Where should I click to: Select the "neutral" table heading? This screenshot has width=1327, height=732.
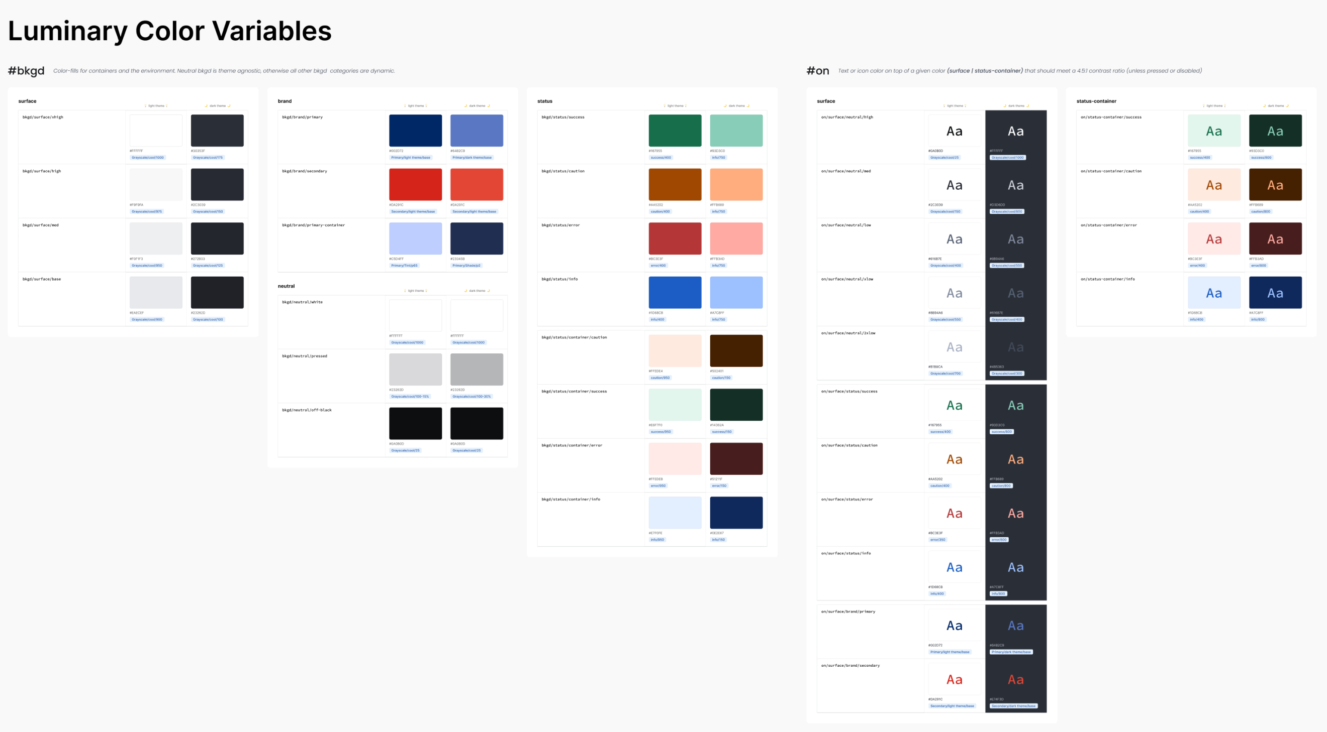(287, 286)
